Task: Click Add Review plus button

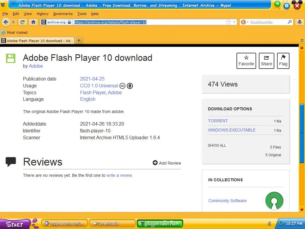Action: (167, 163)
